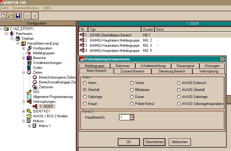Image resolution: width=231 pixels, height=151 pixels.
Task: Open the Kommunikation menu
Action: (26, 8)
